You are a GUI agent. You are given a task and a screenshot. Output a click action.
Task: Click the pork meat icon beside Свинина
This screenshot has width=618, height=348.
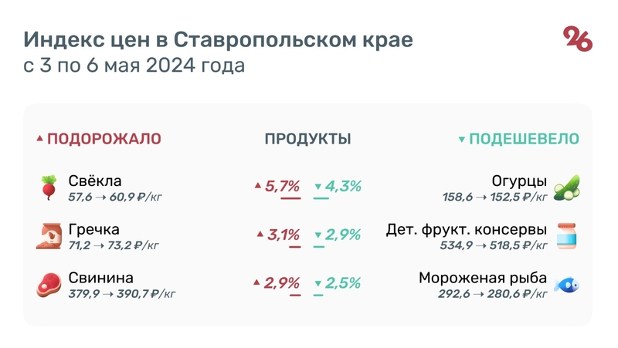pos(49,285)
